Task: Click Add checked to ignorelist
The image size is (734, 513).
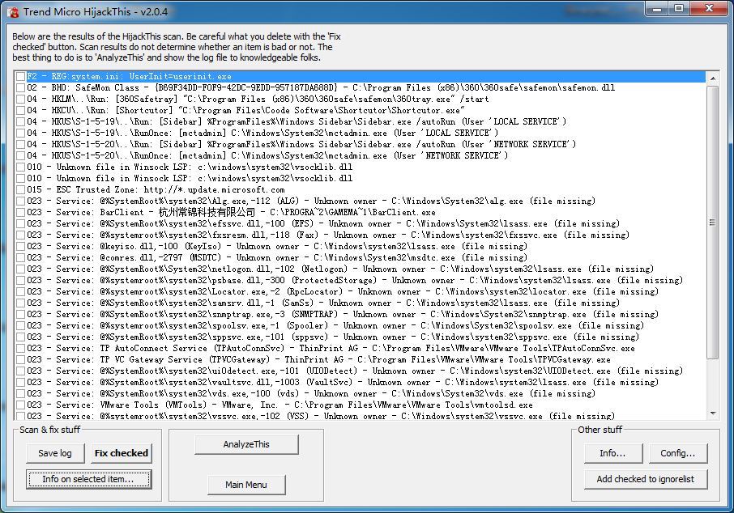Action: point(645,479)
